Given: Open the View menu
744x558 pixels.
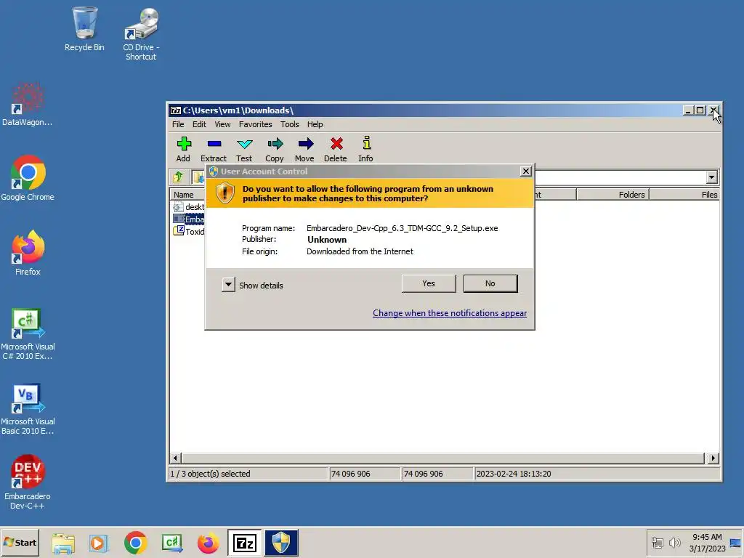Looking at the screenshot, I should pos(222,124).
